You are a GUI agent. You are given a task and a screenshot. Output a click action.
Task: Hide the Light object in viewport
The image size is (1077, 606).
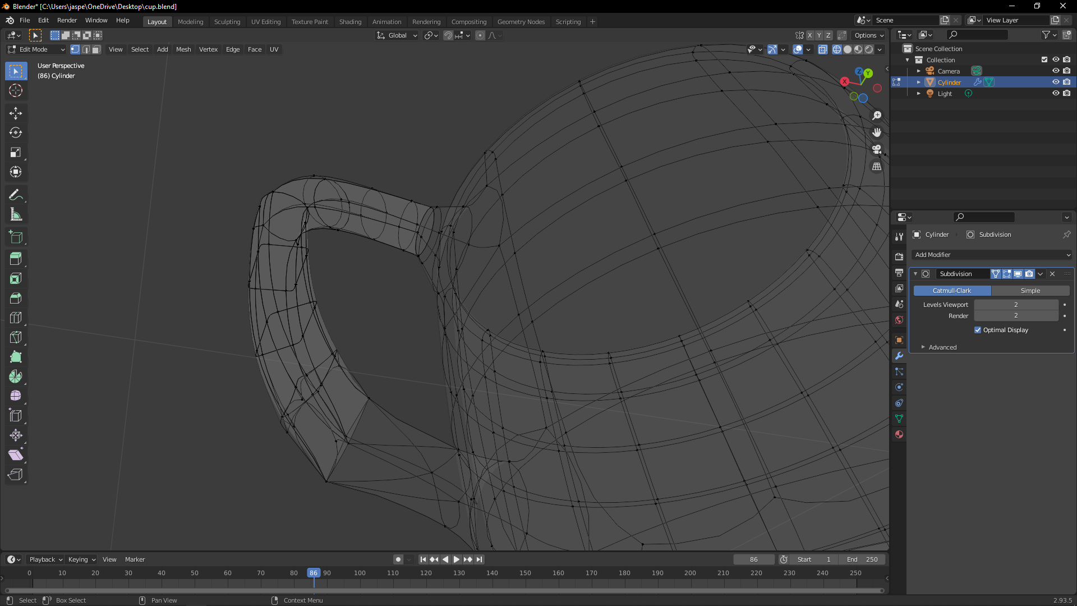pos(1055,93)
